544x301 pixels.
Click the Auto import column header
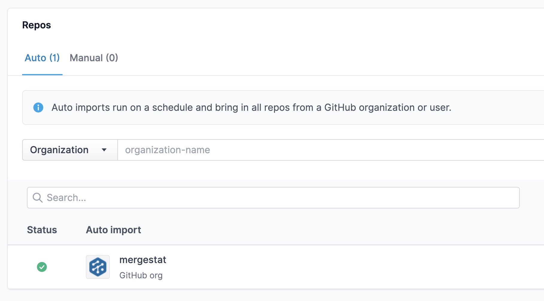(113, 230)
